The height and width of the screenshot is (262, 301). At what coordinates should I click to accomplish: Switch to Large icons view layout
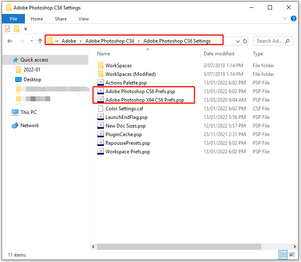(292, 255)
